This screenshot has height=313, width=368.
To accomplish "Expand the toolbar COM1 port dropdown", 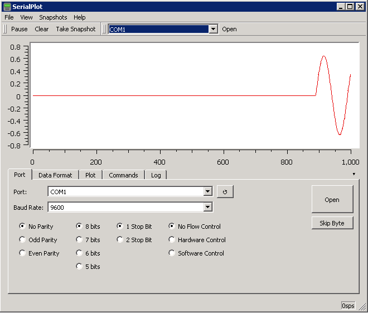I will (213, 29).
